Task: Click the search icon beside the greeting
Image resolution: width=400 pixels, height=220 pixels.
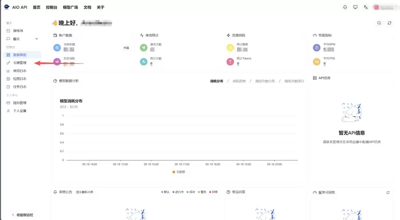Action: (379, 23)
